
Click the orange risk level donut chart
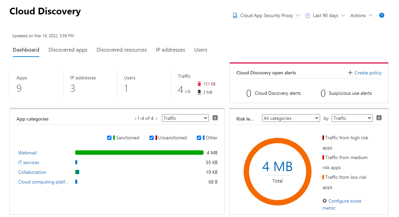click(249, 166)
